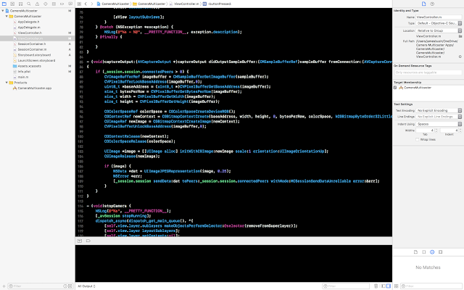
Task: Click the library Filter field
Action: click(x=431, y=286)
